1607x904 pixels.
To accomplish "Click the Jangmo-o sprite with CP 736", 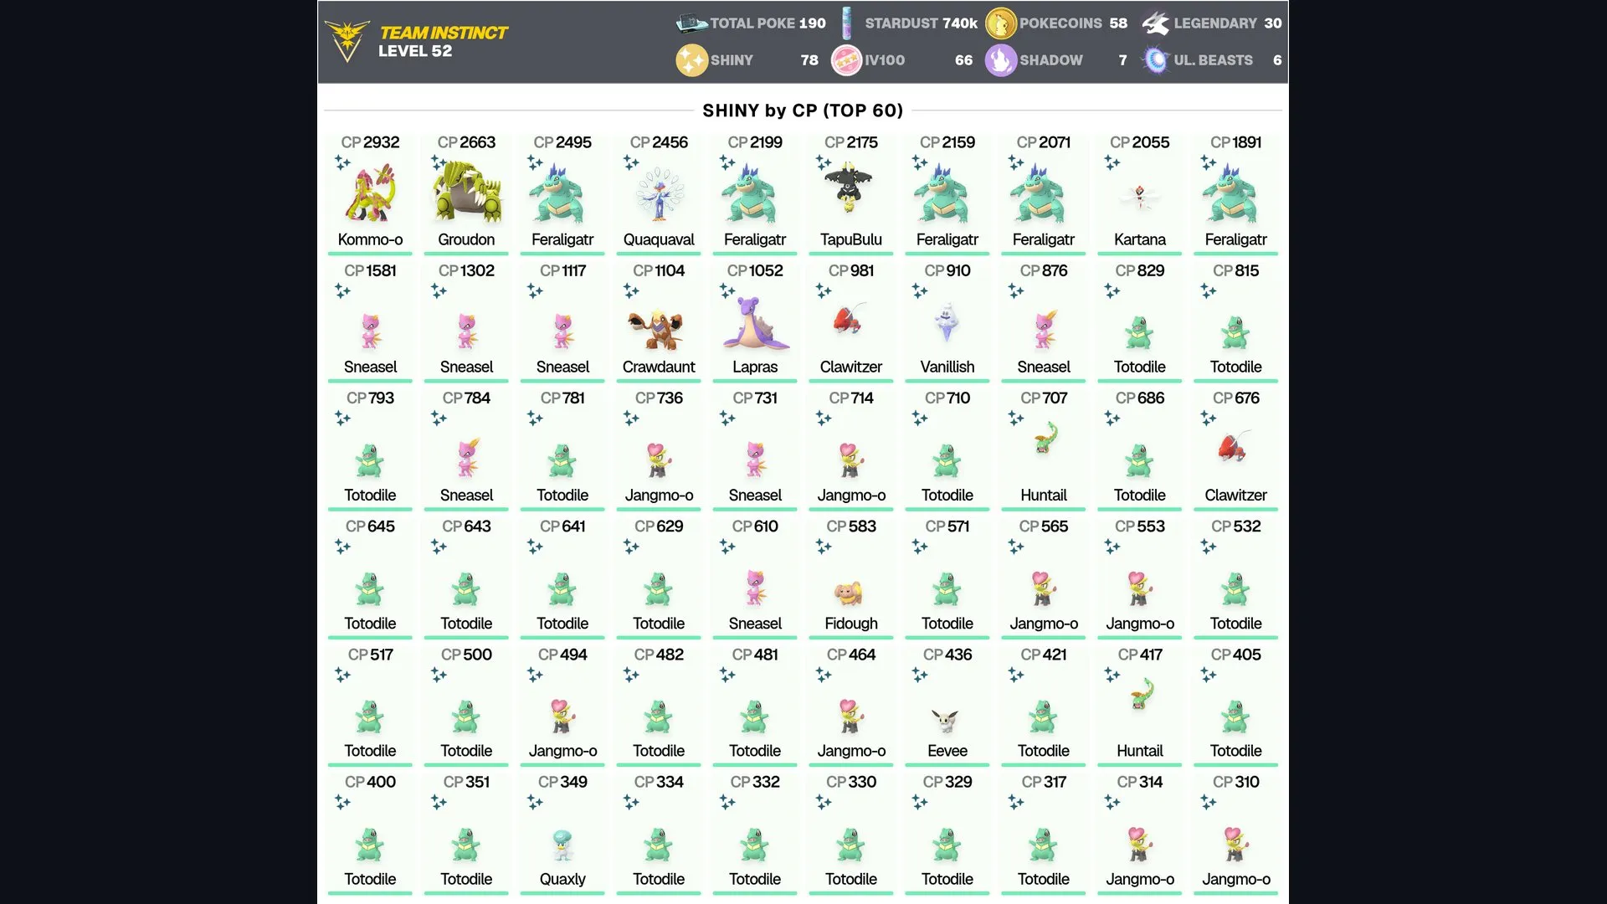I will coord(659,460).
